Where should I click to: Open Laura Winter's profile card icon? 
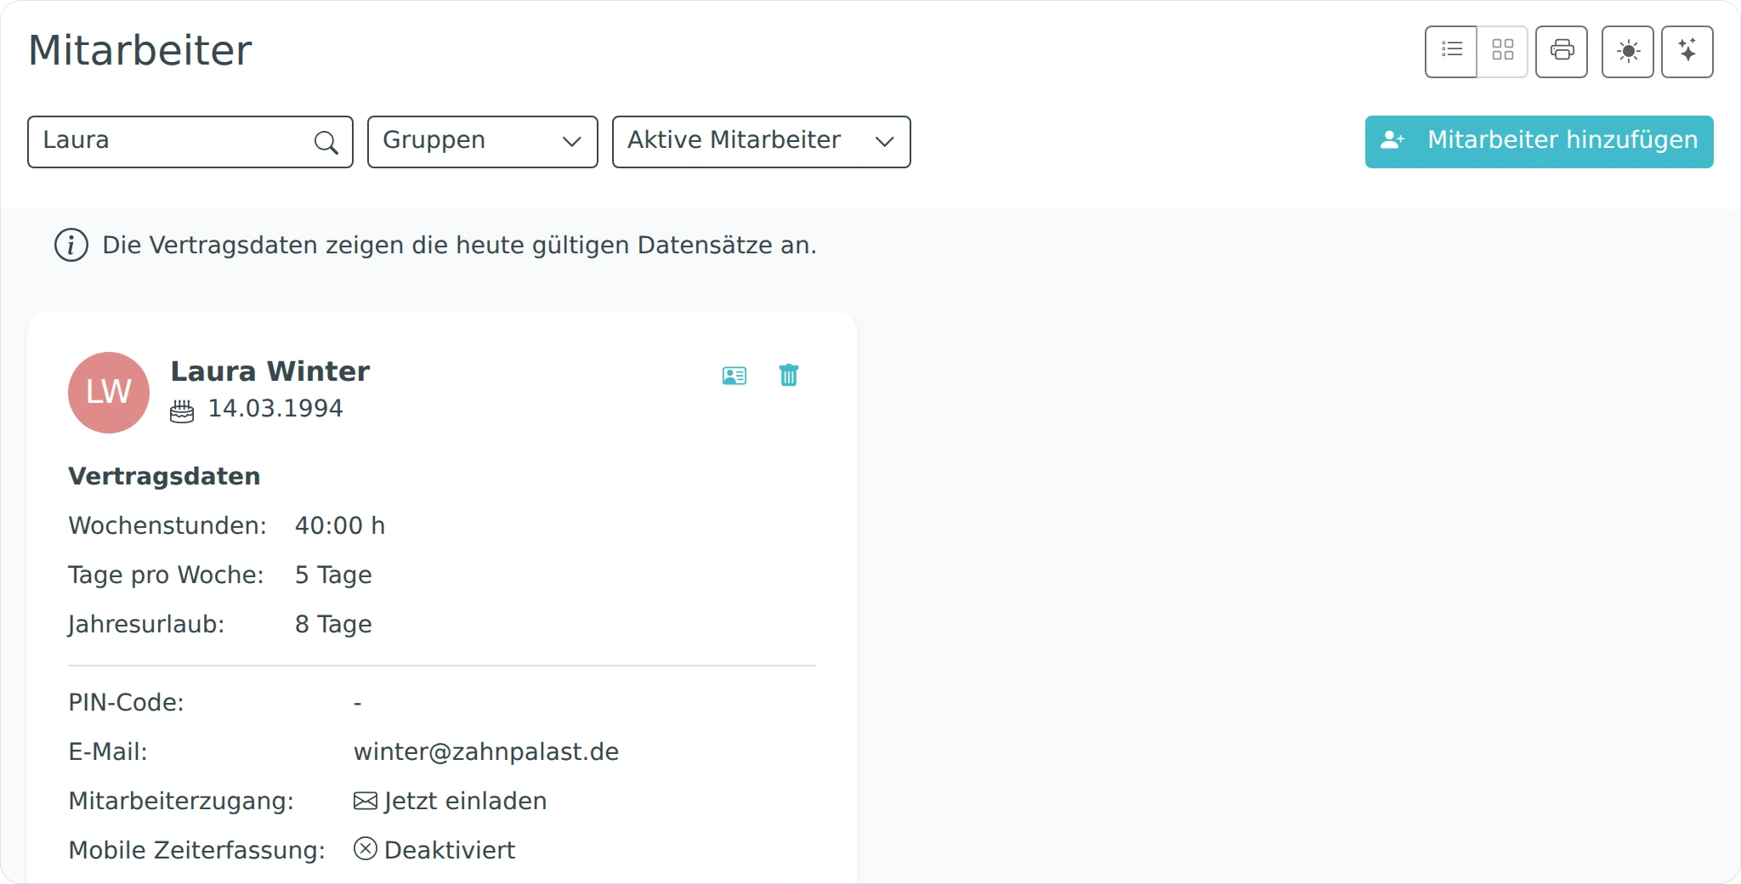[x=734, y=376]
